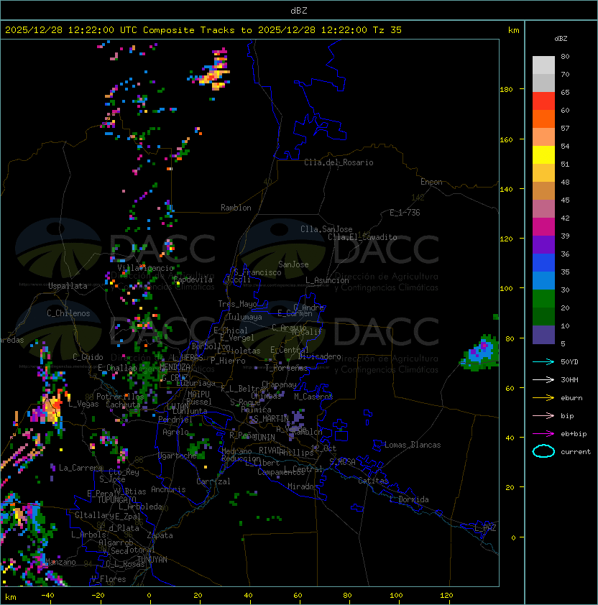598x605 pixels.
Task: Click the 'Uspallata' place label
Action: pos(68,286)
